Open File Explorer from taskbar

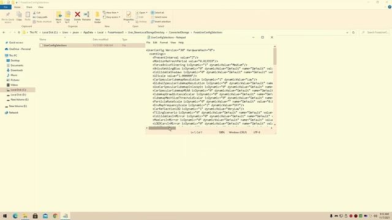click(25, 216)
